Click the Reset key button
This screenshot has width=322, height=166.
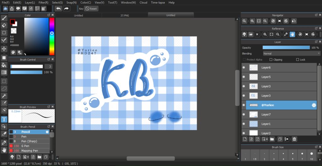91,9
